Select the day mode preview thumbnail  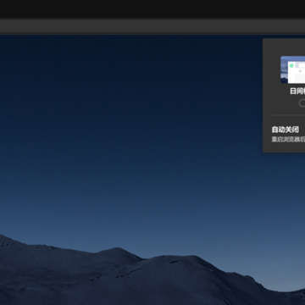(293, 69)
